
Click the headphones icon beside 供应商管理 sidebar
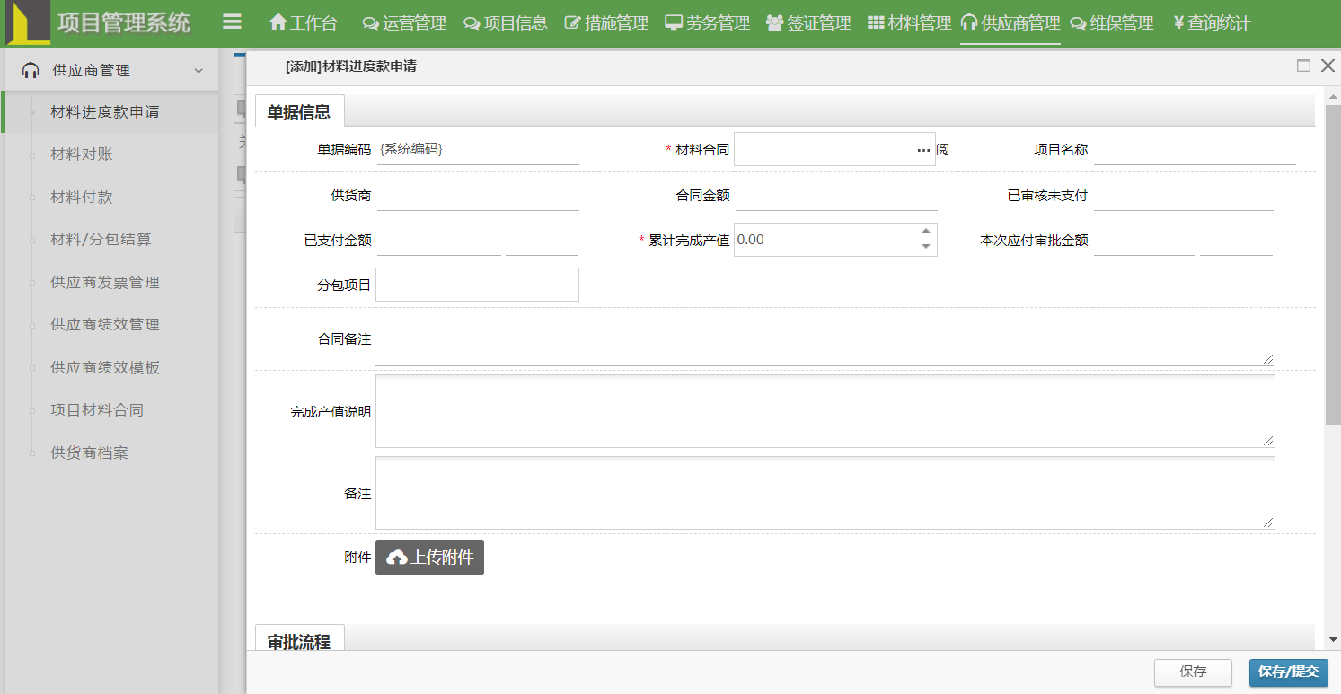[31, 70]
